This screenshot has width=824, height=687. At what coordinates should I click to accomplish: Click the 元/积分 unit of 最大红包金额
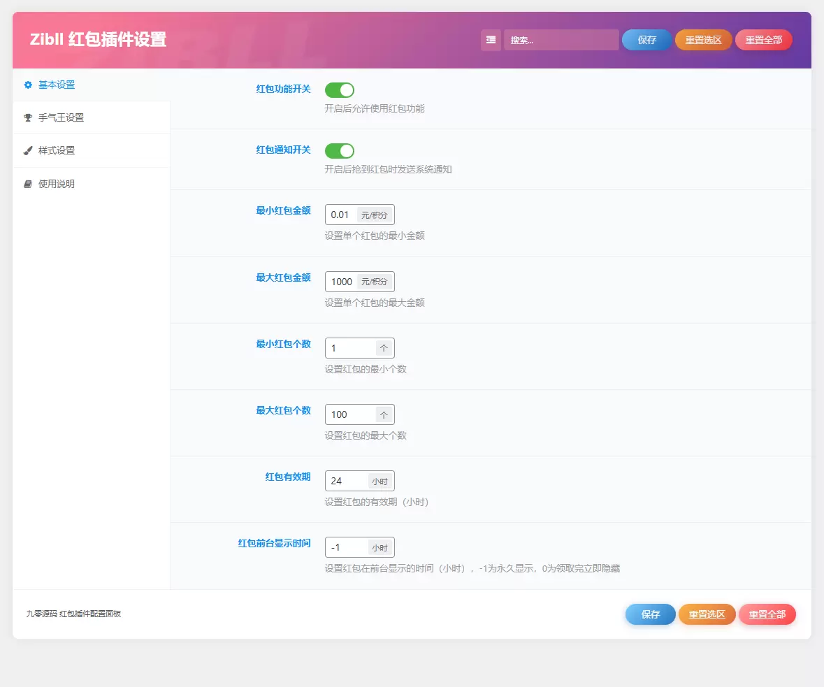point(375,282)
